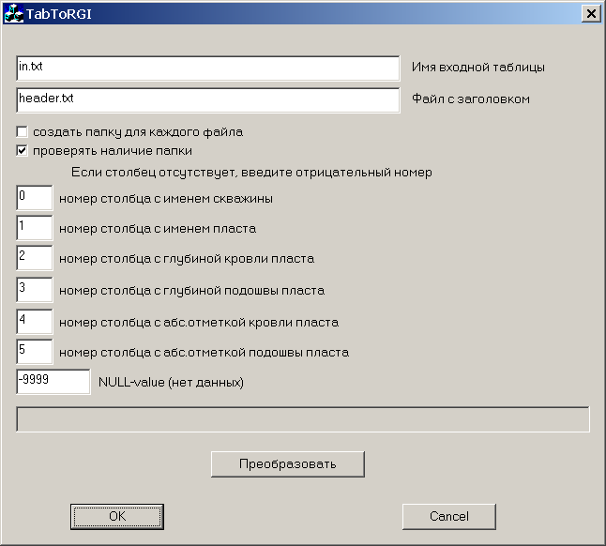Edit the layer bottom depth column field
The width and height of the screenshot is (606, 546).
35,290
